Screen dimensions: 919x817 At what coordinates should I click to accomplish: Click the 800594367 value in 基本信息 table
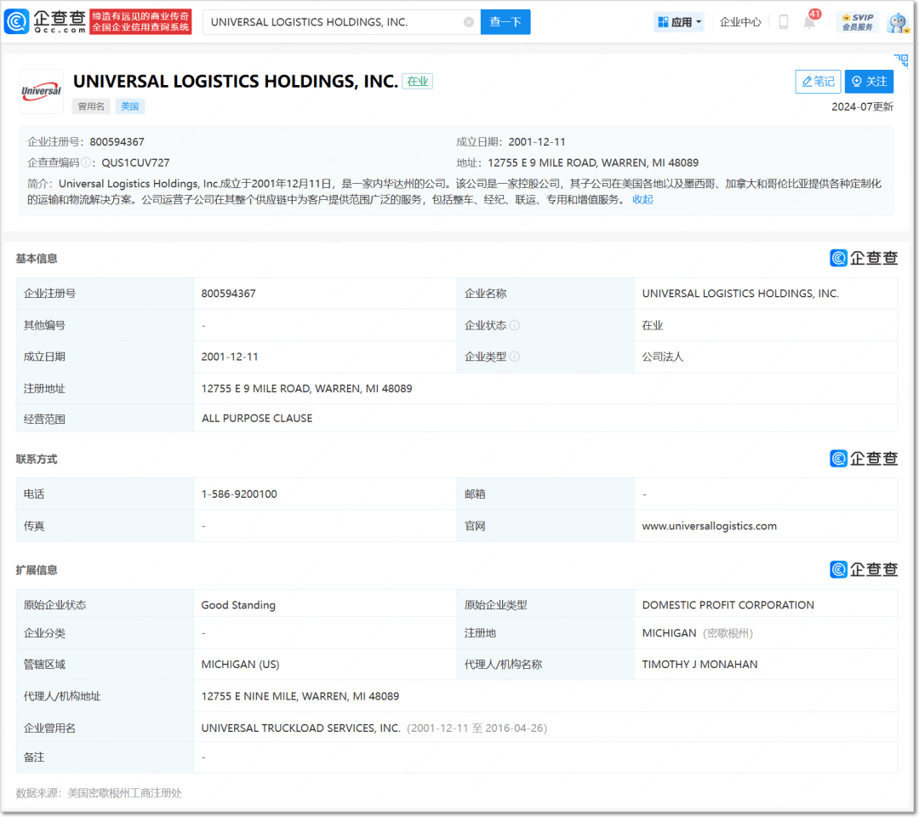coord(229,294)
